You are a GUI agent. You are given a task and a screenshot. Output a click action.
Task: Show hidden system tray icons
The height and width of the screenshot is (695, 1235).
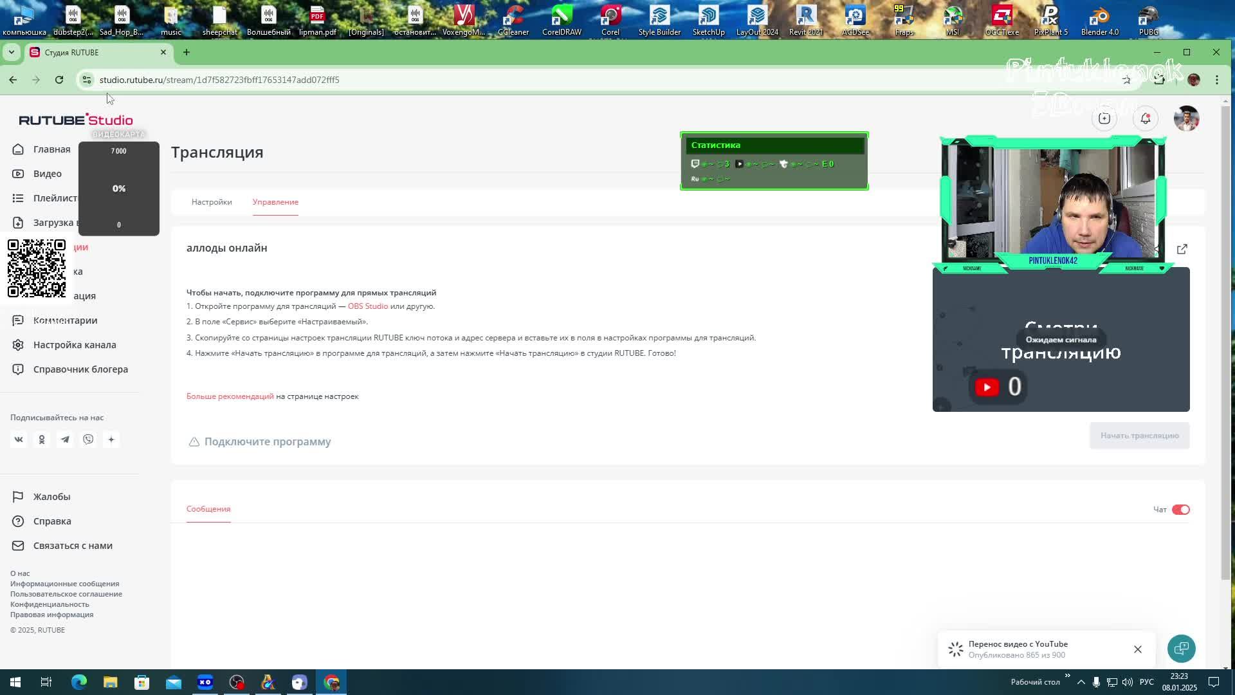(1081, 682)
